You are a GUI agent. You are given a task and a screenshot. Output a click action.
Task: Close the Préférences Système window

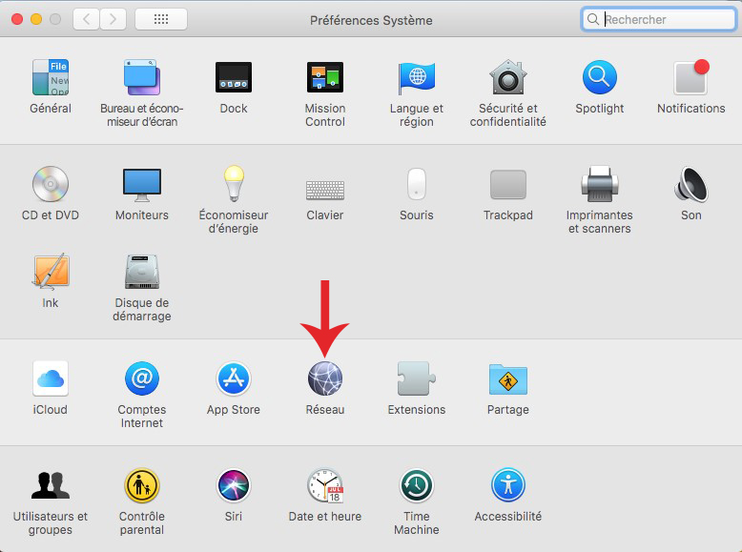click(17, 19)
